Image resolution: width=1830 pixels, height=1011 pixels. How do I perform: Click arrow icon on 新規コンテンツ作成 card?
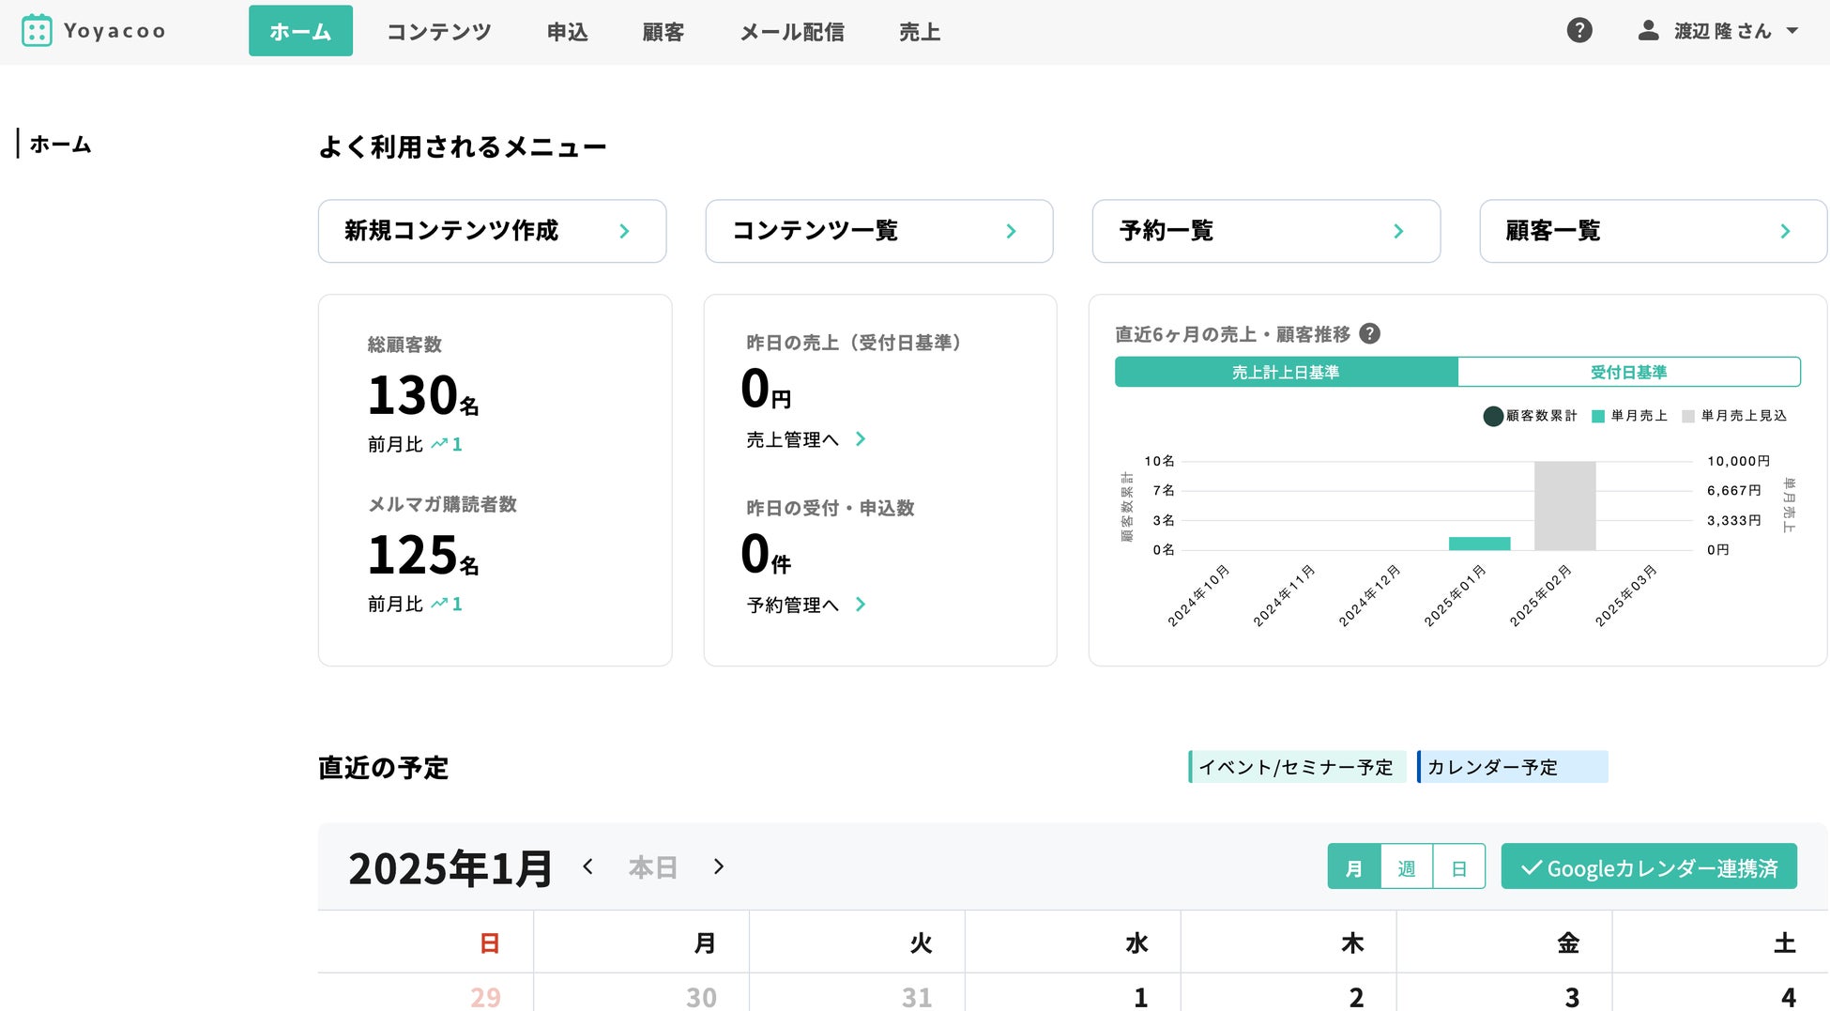[x=624, y=231]
